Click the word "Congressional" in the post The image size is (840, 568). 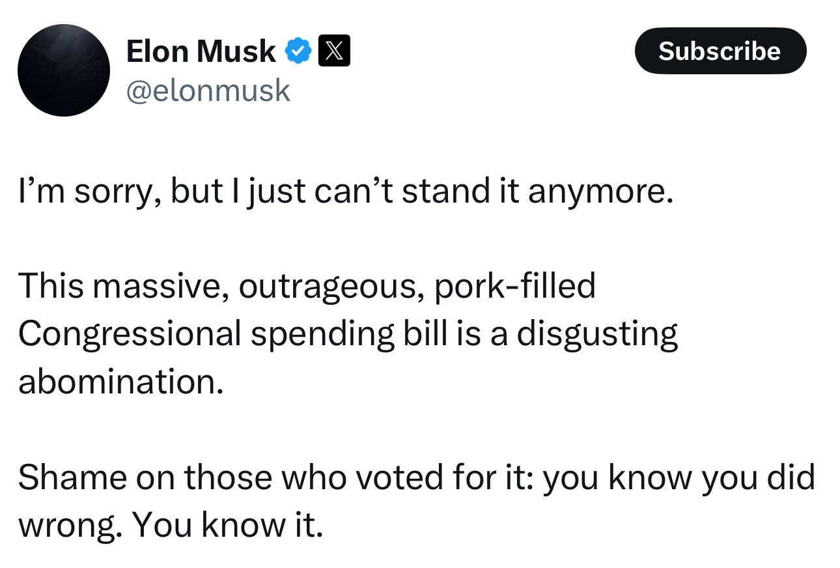pyautogui.click(x=130, y=334)
